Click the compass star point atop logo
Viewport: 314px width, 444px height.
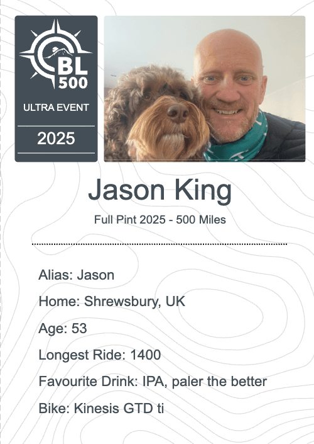point(57,26)
